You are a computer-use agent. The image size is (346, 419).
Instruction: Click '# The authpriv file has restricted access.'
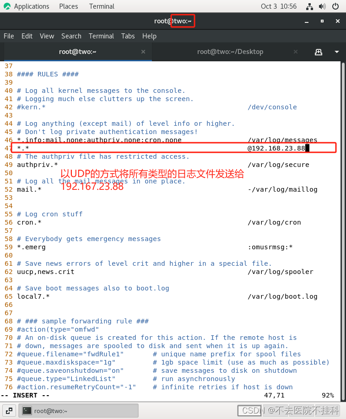tap(103, 156)
